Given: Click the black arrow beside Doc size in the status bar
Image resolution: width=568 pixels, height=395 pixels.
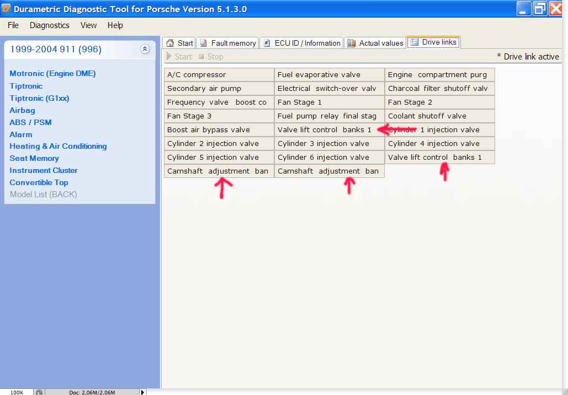Looking at the screenshot, I should [142, 392].
